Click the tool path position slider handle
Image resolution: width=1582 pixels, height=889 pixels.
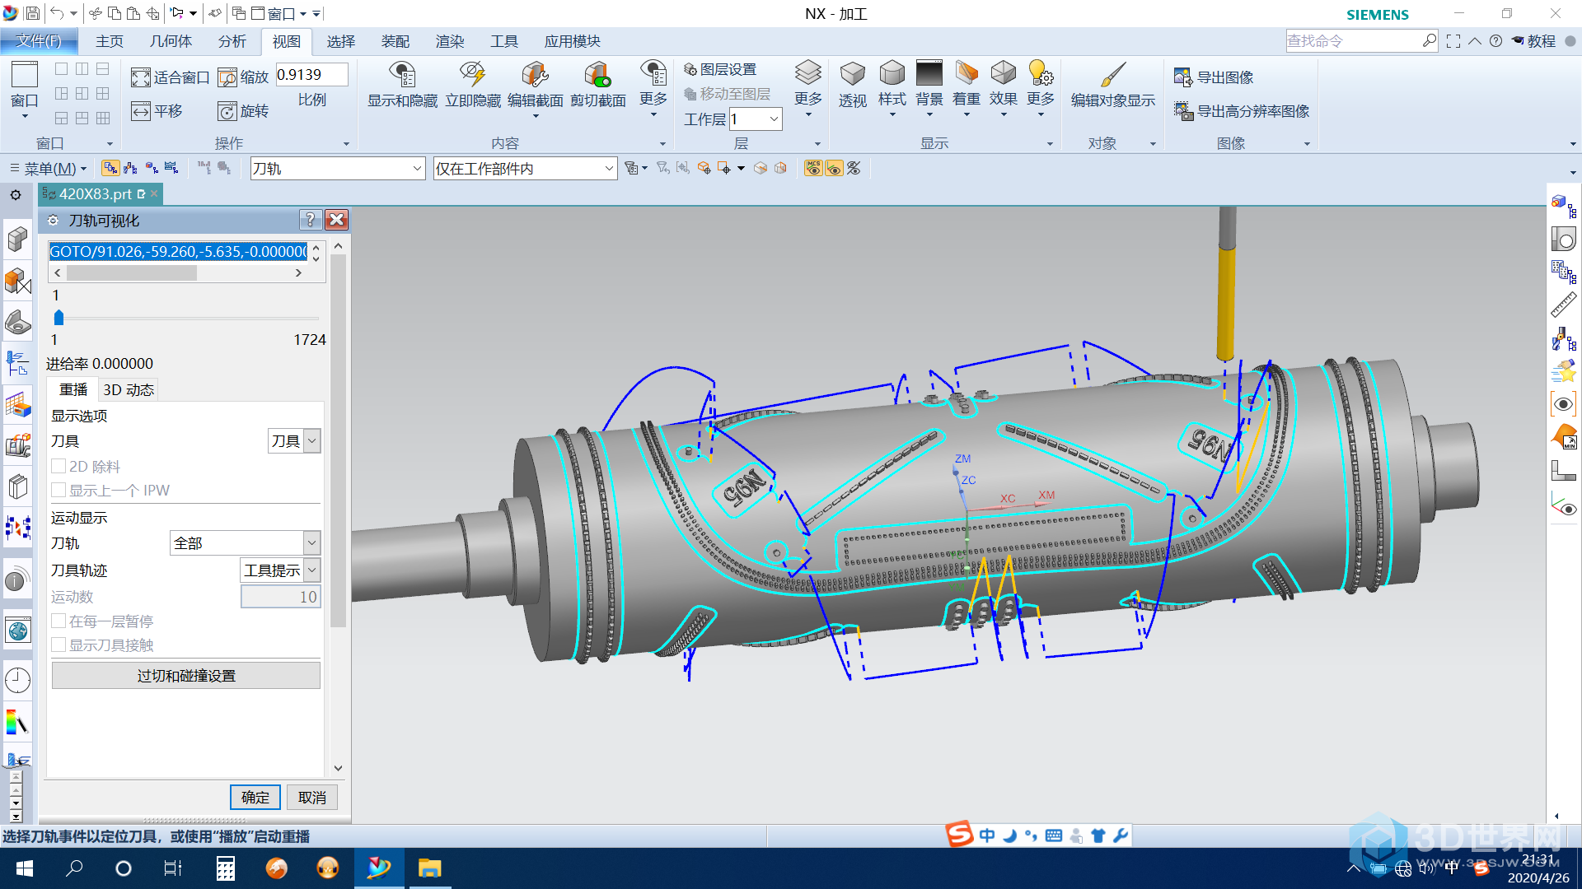point(59,318)
